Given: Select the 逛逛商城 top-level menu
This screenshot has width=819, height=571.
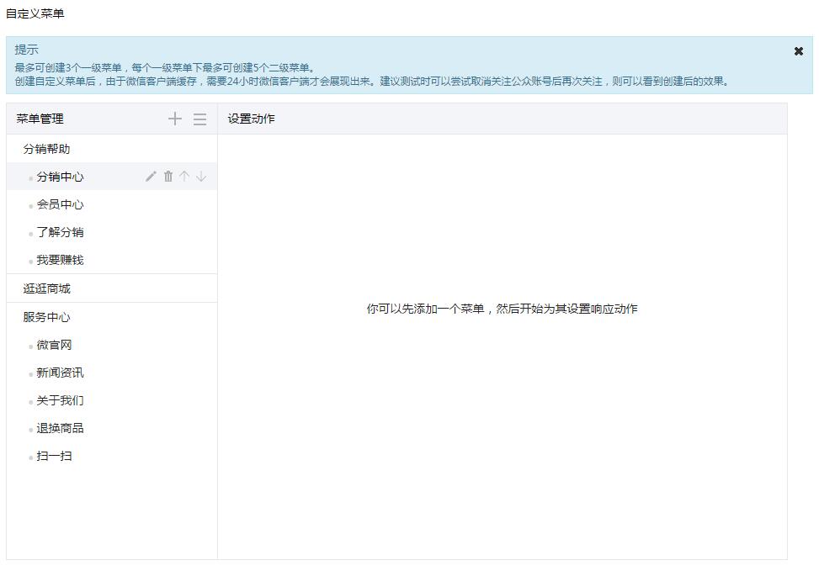Looking at the screenshot, I should coord(47,288).
